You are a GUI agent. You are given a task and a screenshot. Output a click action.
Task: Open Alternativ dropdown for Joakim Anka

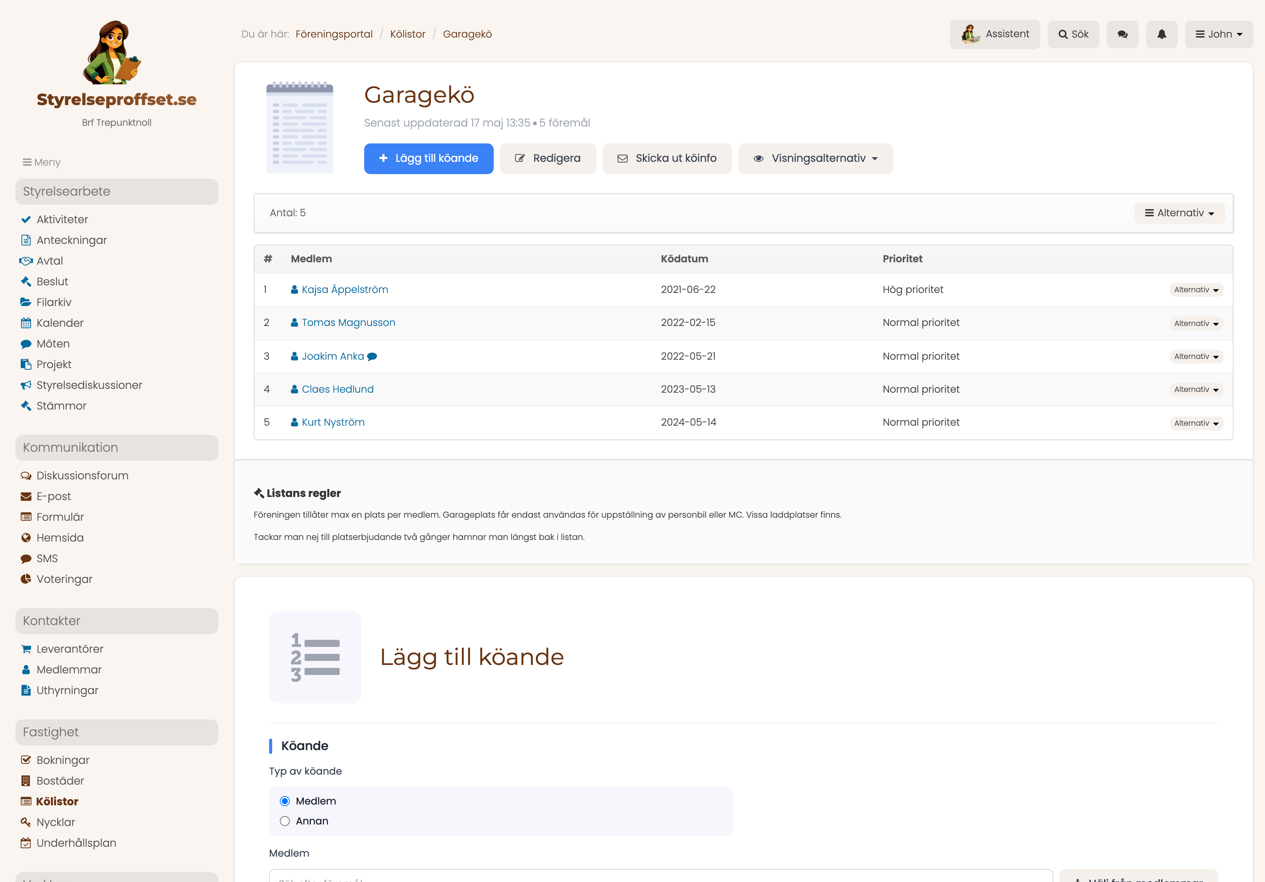click(1196, 357)
